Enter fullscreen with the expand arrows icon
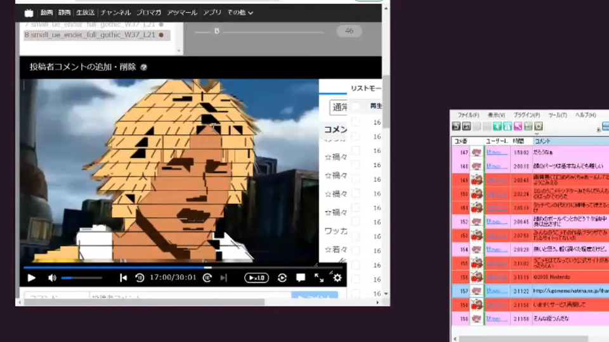The width and height of the screenshot is (609, 342). click(319, 277)
